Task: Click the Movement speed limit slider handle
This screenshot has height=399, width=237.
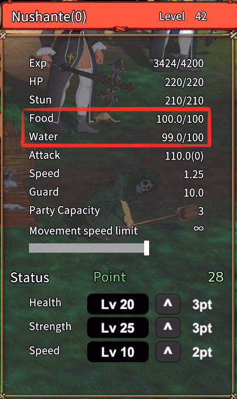Action: pos(146,248)
